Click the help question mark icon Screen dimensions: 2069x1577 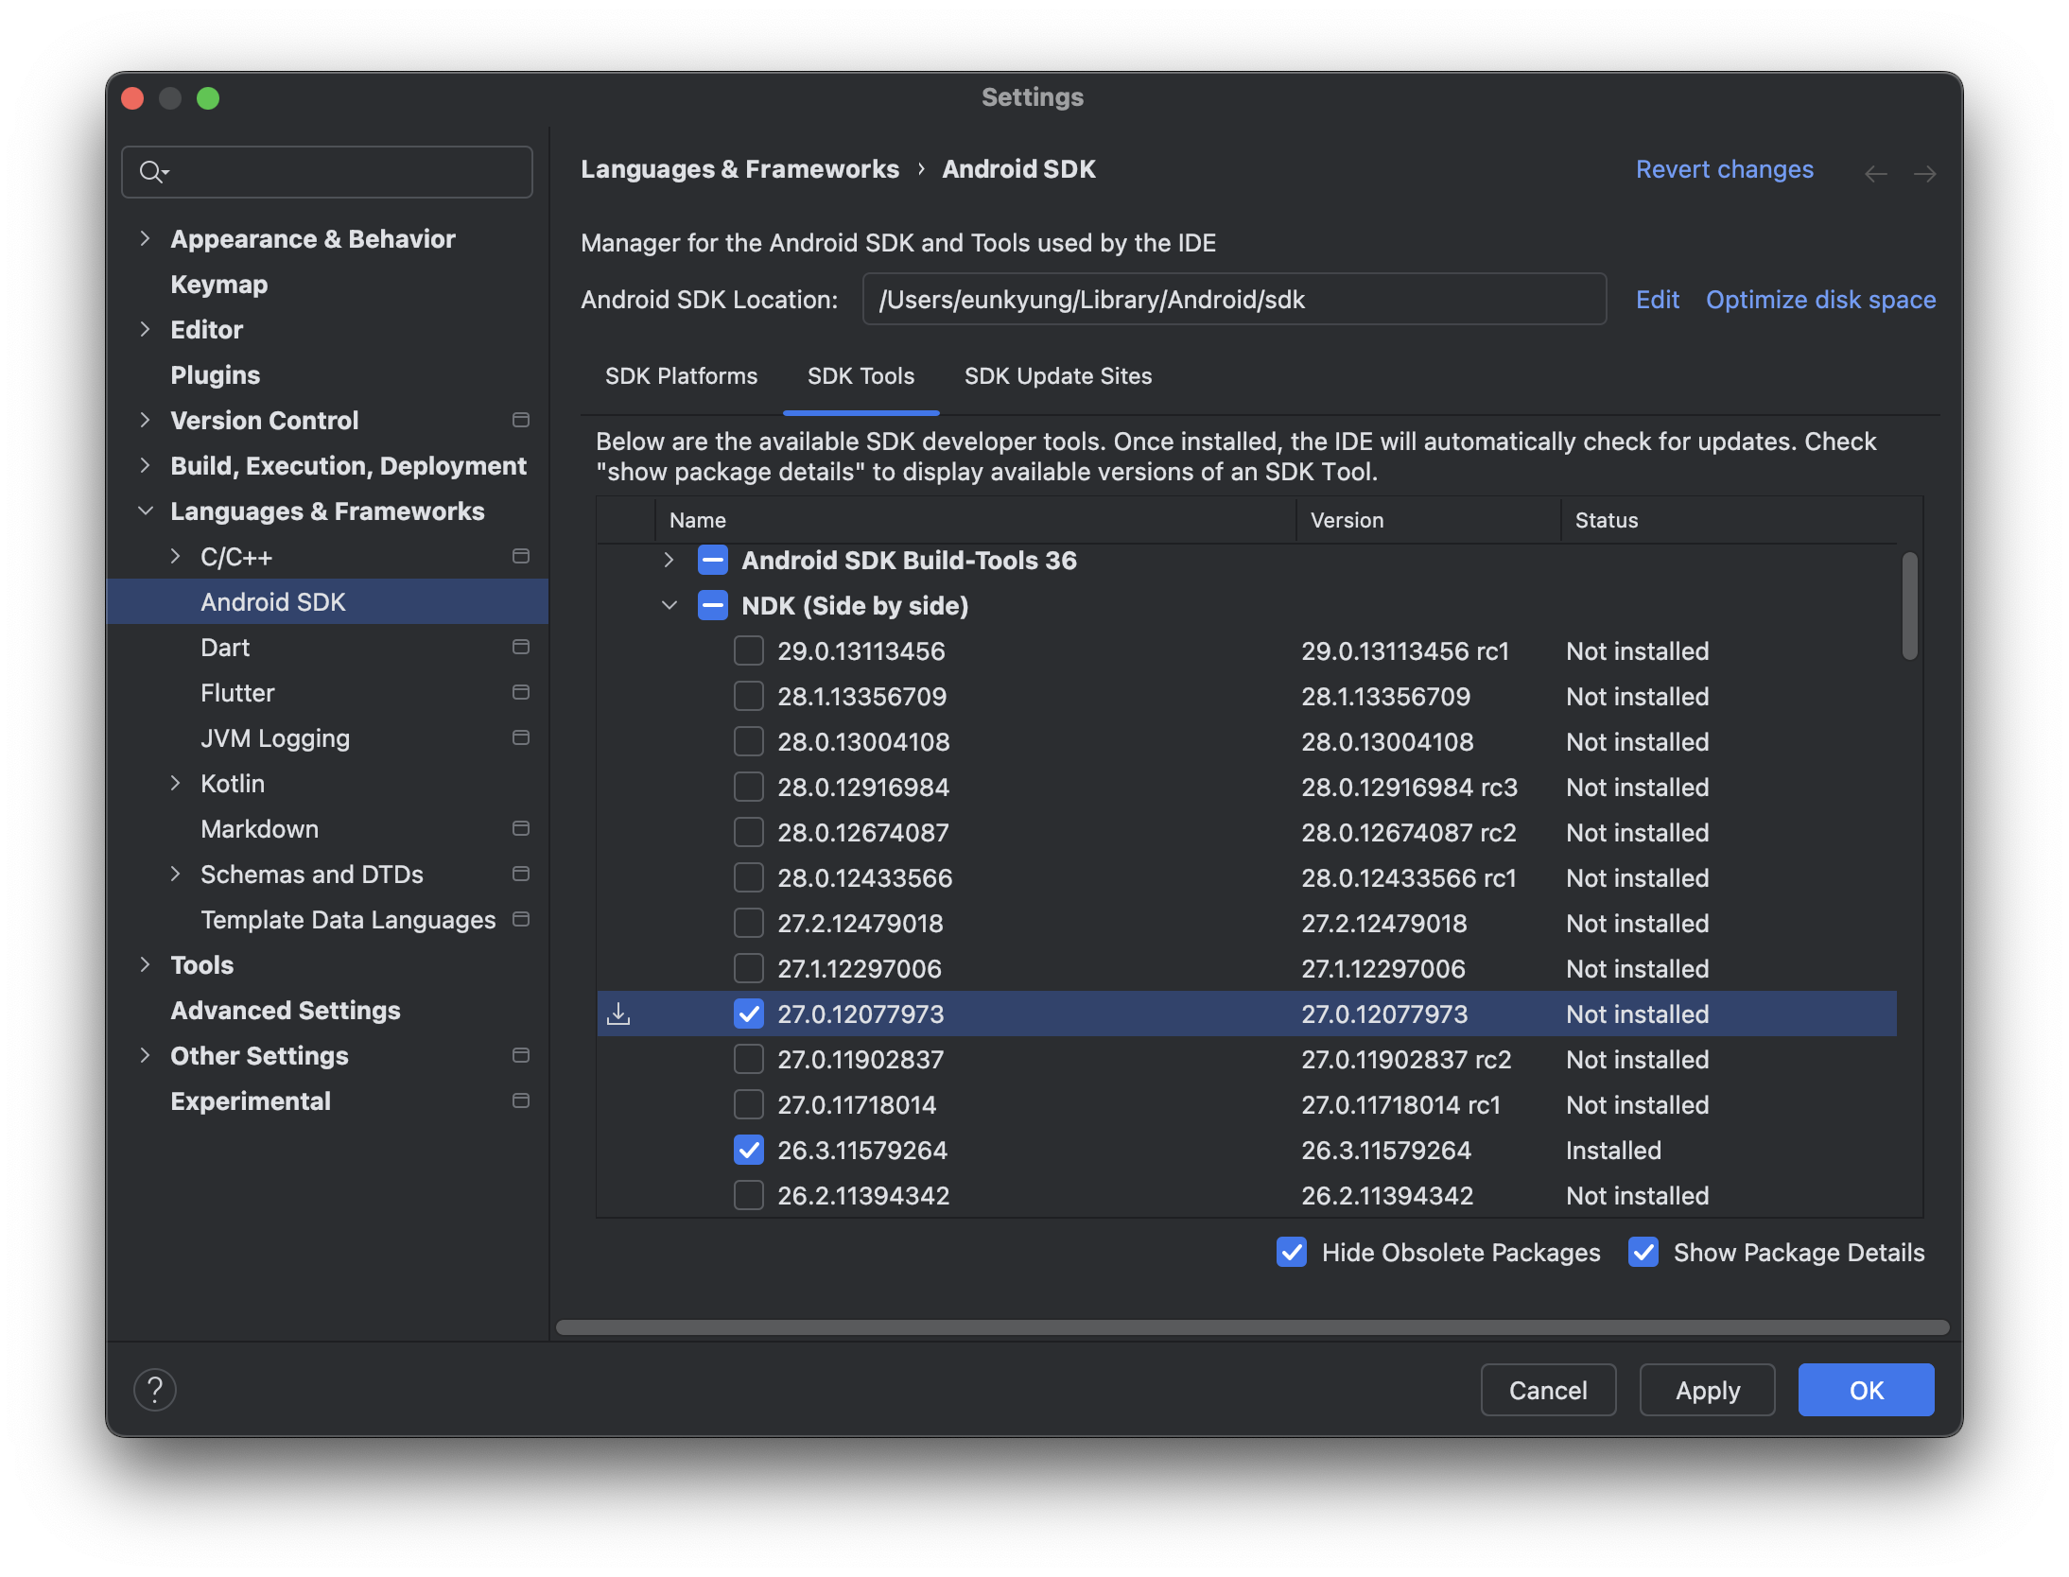point(155,1390)
